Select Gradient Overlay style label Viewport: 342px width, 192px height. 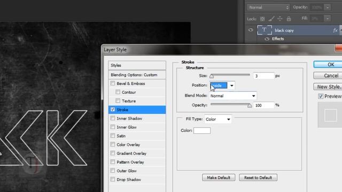coord(131,154)
